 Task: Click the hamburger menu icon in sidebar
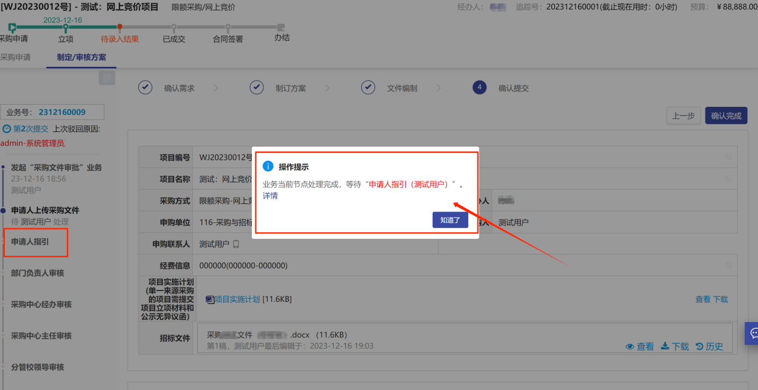click(107, 78)
